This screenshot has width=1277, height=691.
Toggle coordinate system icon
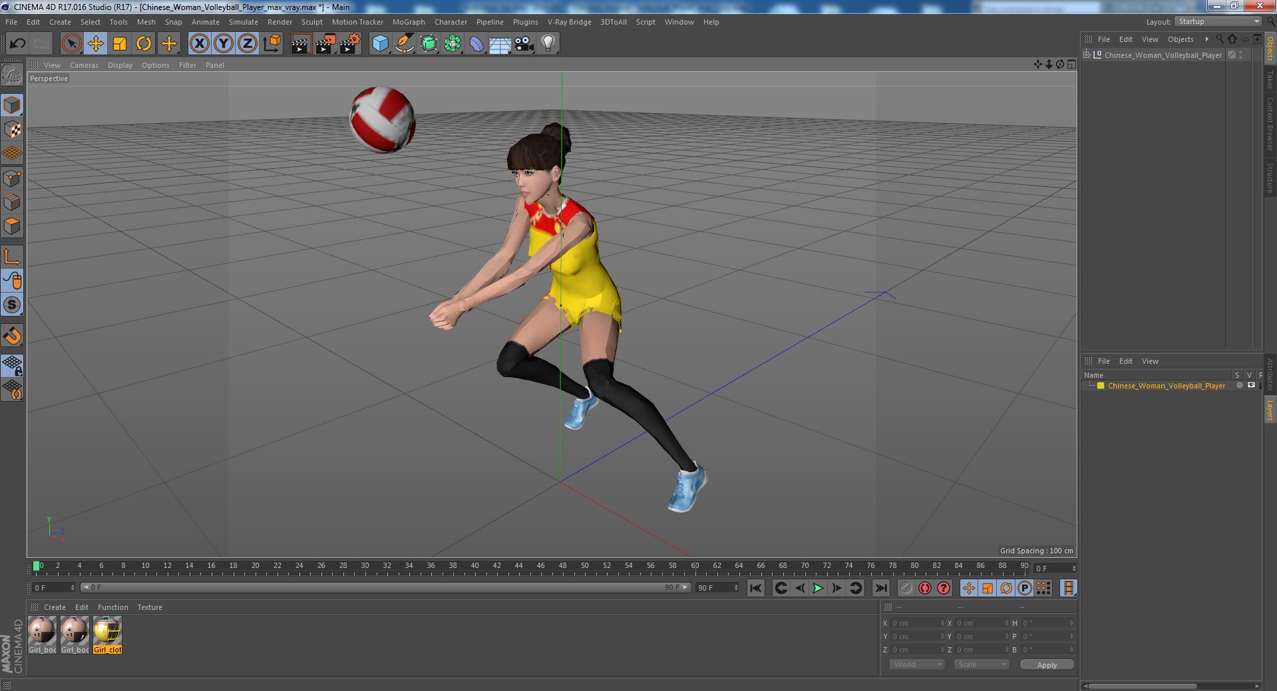click(272, 44)
